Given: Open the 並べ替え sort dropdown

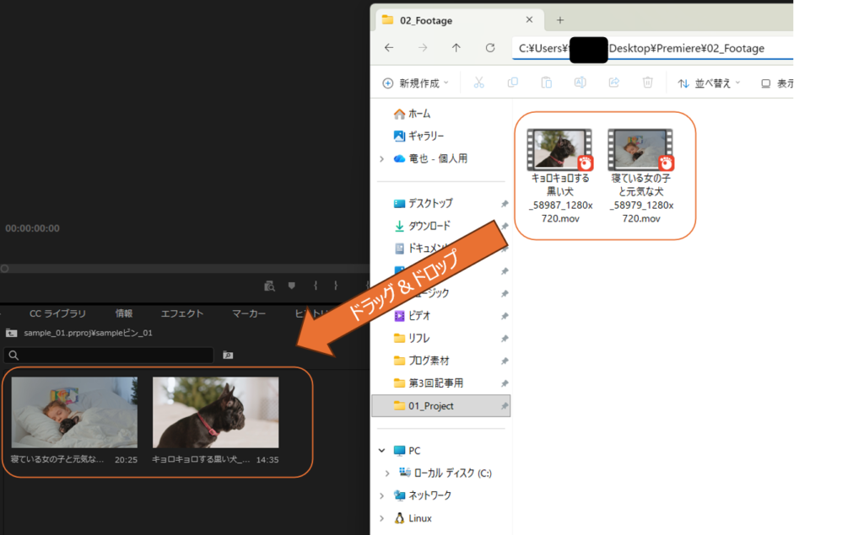Looking at the screenshot, I should (x=709, y=83).
